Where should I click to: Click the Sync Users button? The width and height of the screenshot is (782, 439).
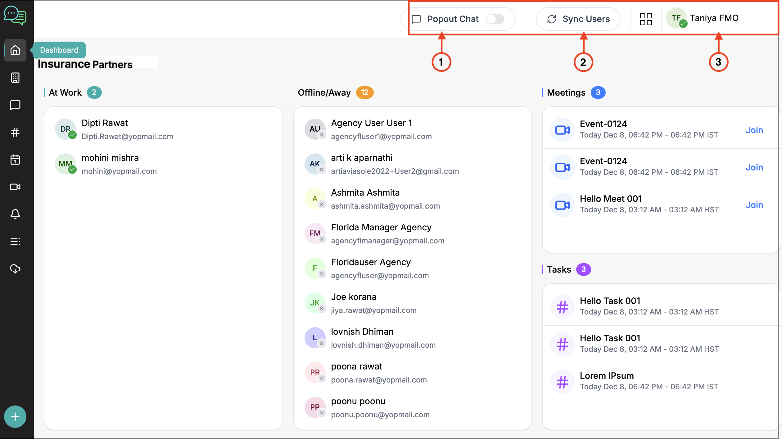coord(578,19)
